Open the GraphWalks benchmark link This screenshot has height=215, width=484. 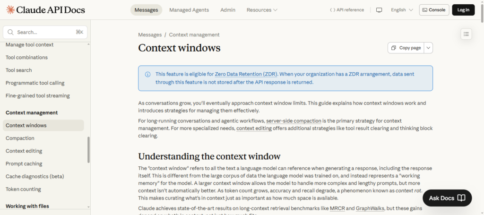point(370,208)
